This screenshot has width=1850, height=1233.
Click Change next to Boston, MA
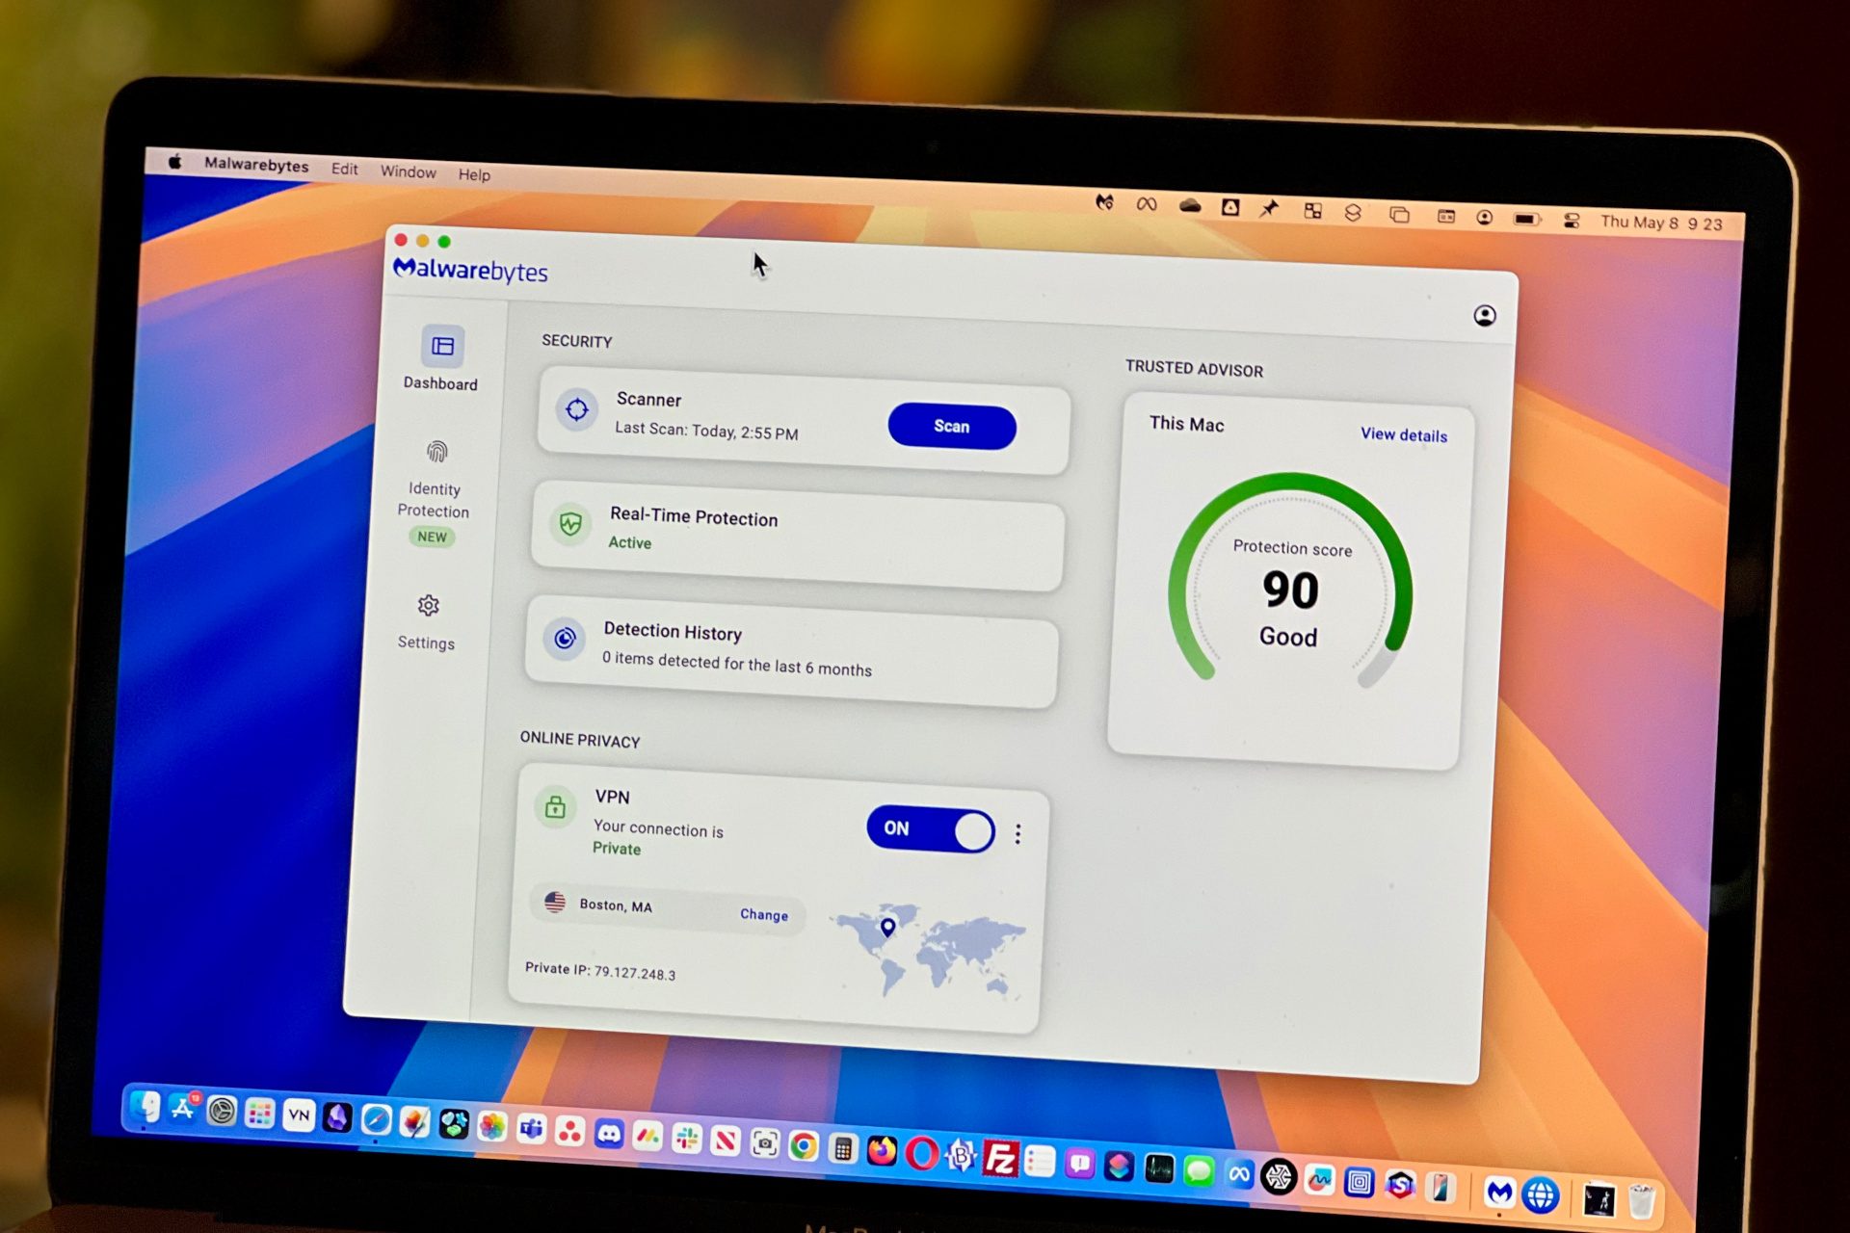coord(764,914)
